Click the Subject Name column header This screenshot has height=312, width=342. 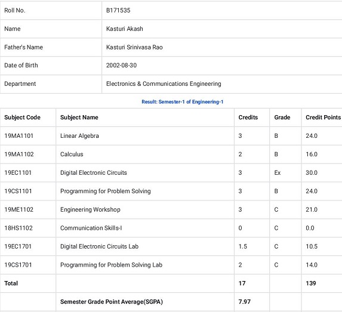tap(79, 118)
